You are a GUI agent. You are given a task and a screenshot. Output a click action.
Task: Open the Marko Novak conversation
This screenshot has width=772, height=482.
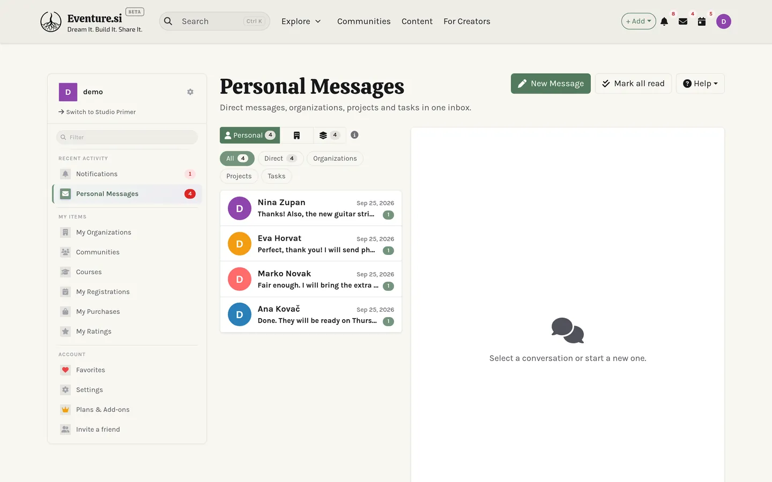(x=311, y=280)
